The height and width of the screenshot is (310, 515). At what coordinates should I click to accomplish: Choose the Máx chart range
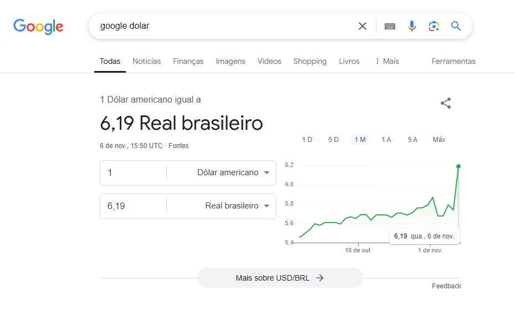(x=439, y=140)
